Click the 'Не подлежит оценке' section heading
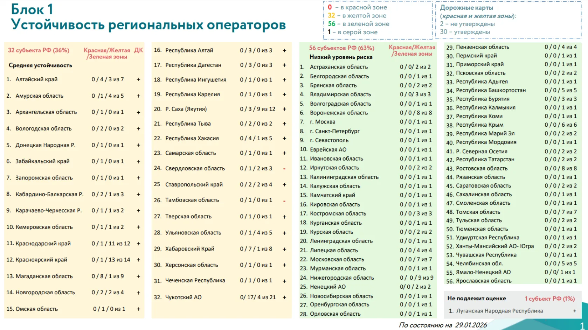This screenshot has width=588, height=330. click(476, 299)
